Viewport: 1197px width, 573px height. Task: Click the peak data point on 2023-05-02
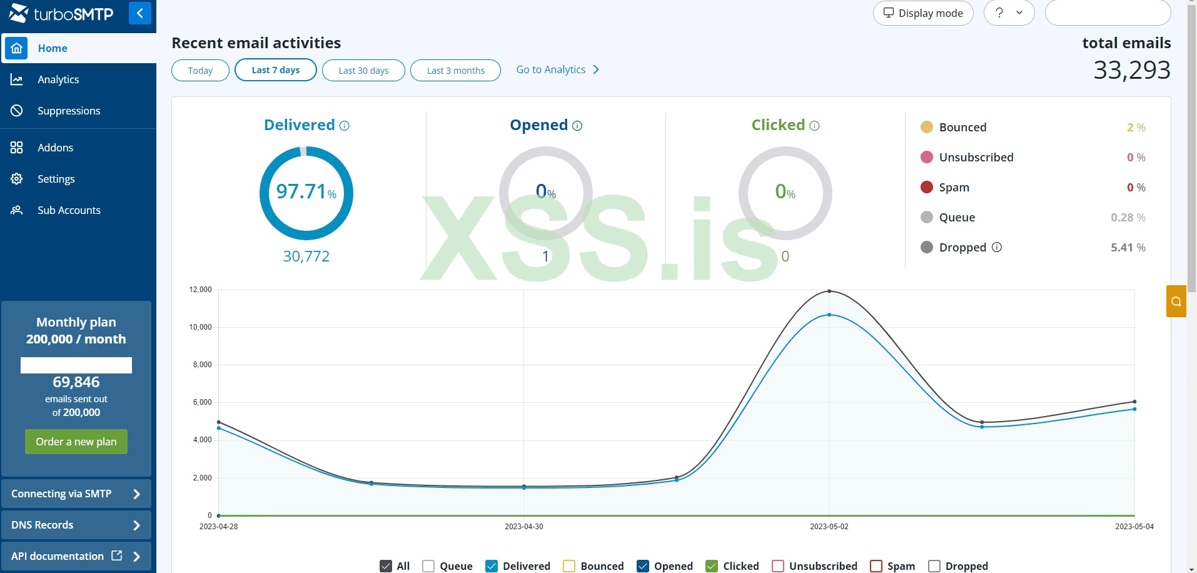point(829,291)
